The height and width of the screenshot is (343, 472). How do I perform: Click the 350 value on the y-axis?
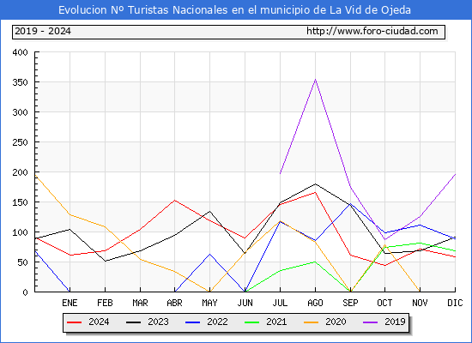20,82
